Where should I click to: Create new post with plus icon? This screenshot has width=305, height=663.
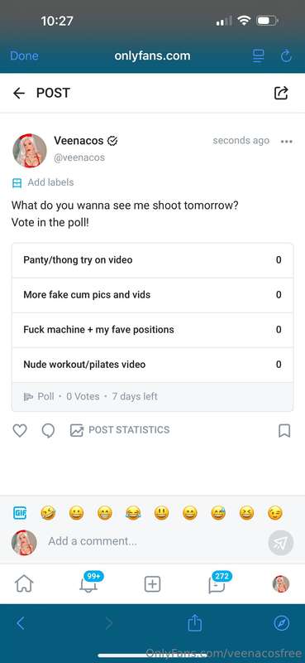(x=152, y=584)
